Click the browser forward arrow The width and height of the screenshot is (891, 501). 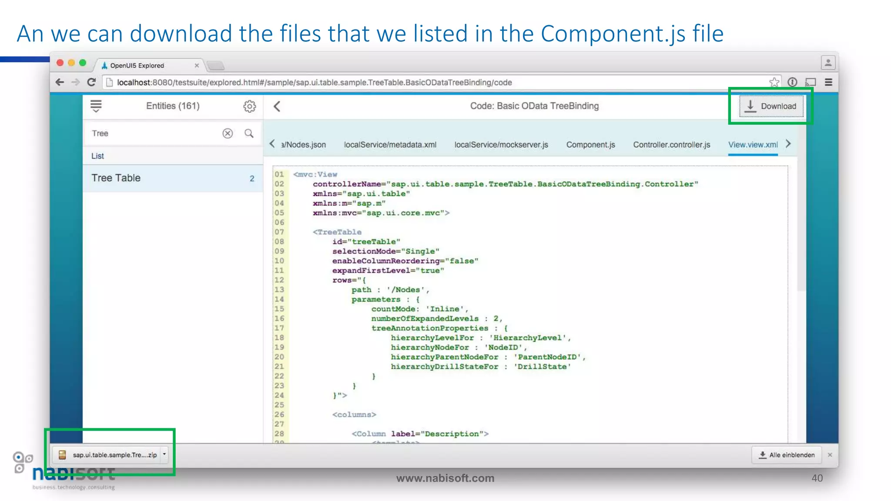pyautogui.click(x=76, y=82)
